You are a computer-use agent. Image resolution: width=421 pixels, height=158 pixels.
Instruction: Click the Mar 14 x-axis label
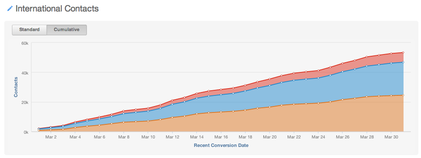(197, 137)
